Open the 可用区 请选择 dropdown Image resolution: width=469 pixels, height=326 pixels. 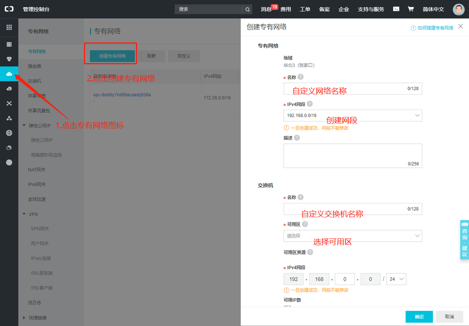(353, 236)
